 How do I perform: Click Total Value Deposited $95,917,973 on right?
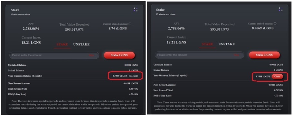pyautogui.click(x=219, y=29)
